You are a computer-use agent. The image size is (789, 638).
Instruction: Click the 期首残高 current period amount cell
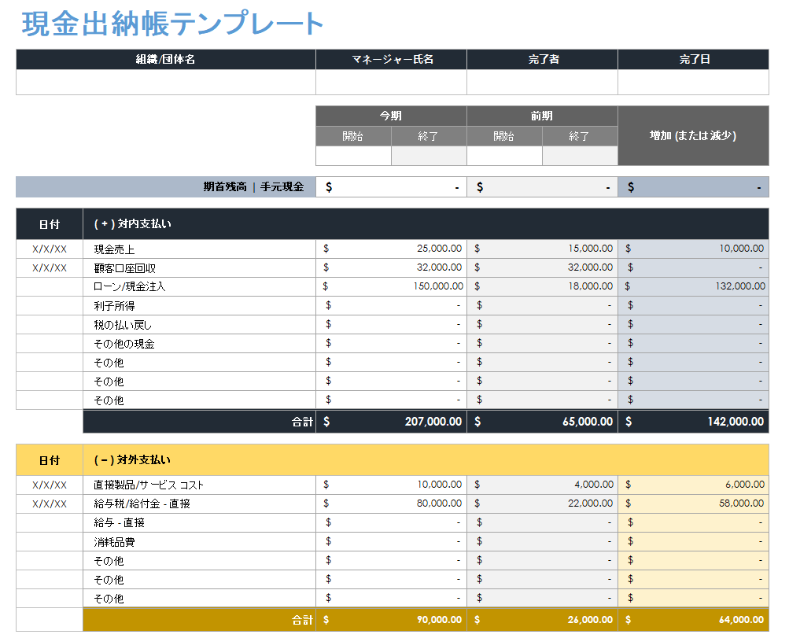point(391,186)
